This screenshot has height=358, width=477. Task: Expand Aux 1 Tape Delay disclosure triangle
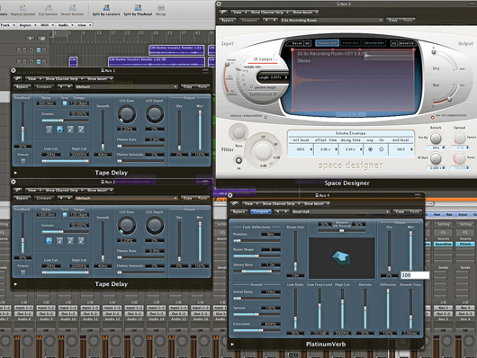click(15, 173)
